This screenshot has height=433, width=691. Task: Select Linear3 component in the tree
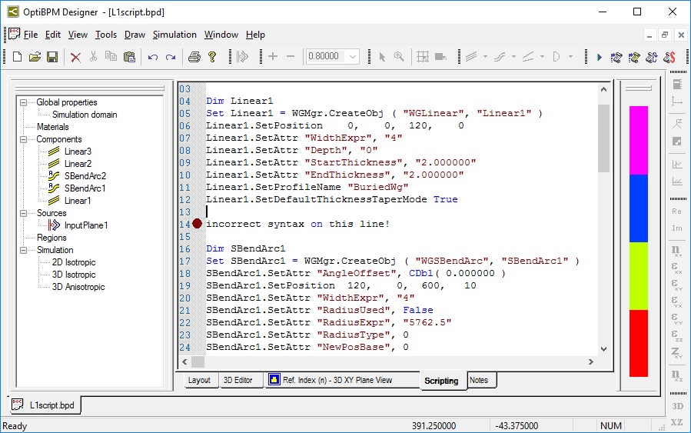[x=78, y=152]
